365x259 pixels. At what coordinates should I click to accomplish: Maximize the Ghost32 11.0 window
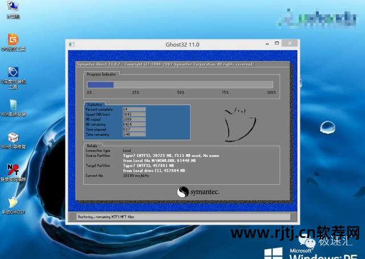point(277,43)
